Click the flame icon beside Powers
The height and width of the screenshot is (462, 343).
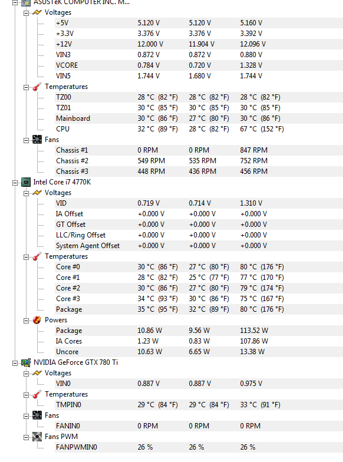pos(37,320)
